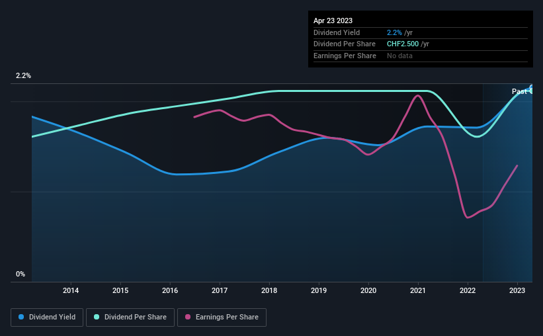Click the 2020 x-axis label

[x=368, y=290]
